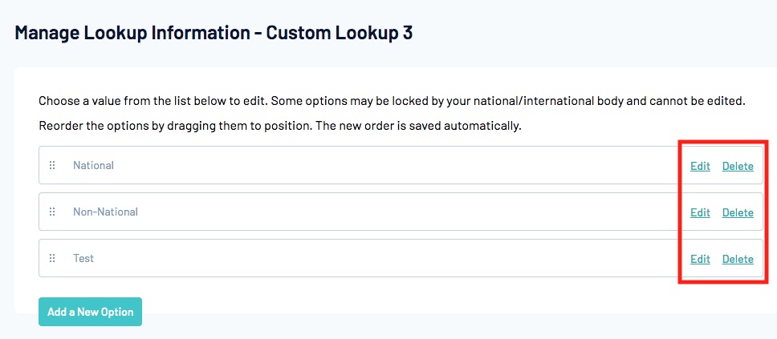Image resolution: width=777 pixels, height=339 pixels.
Task: Select the Non-National label text
Action: [x=105, y=212]
